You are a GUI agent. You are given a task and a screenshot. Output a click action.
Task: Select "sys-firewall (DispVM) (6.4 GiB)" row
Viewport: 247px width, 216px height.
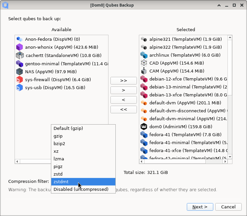click(62, 80)
